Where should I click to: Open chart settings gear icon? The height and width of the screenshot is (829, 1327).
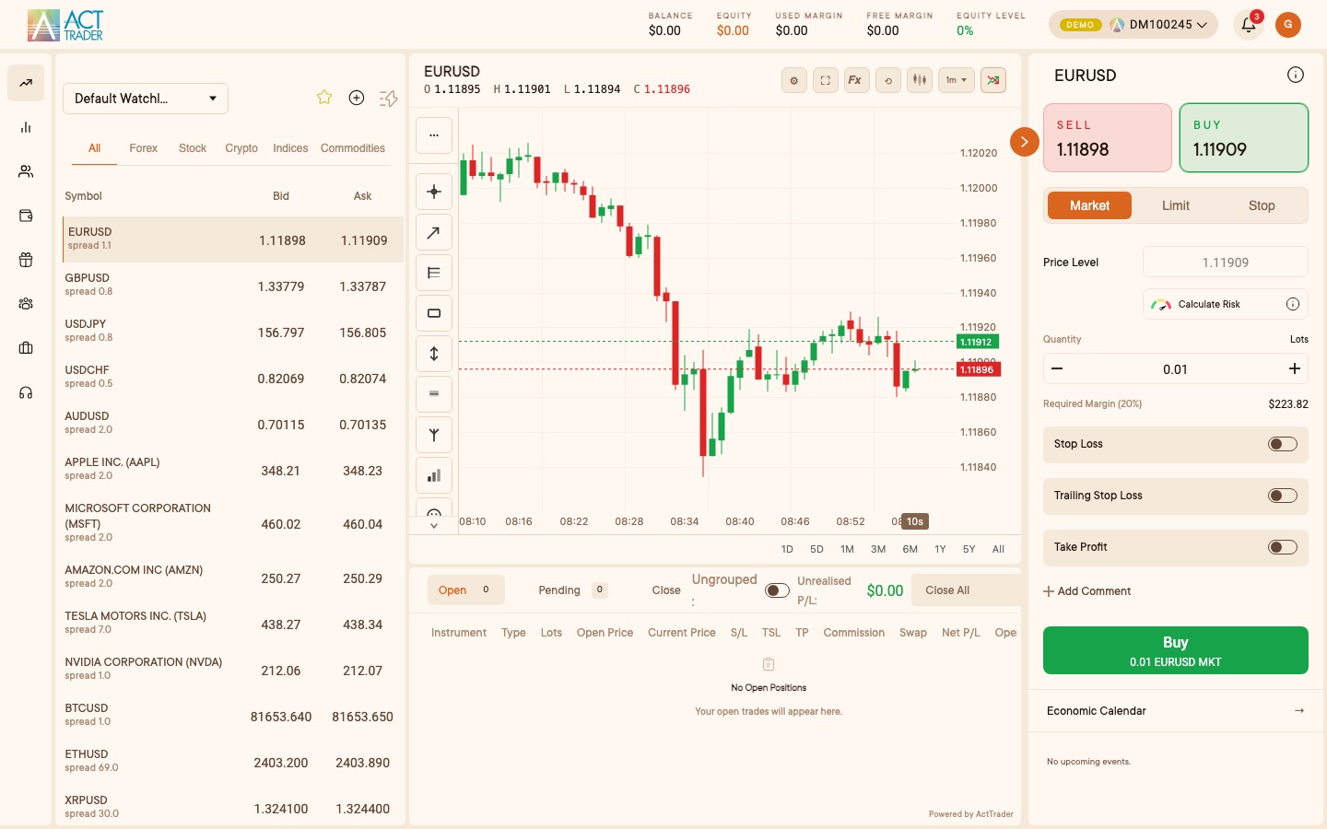click(x=794, y=80)
